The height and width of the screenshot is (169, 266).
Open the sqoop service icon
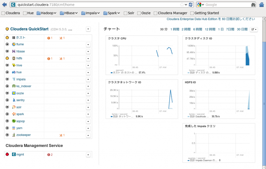[14, 121]
